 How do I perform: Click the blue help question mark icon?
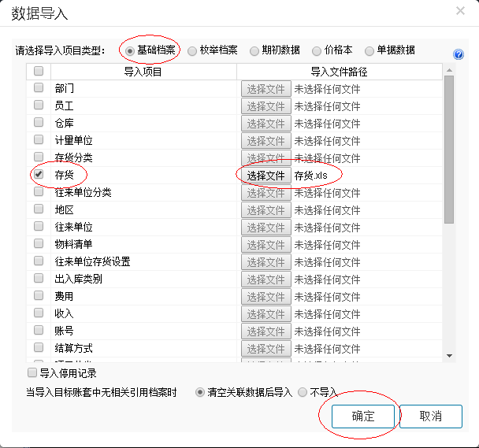coord(459,54)
